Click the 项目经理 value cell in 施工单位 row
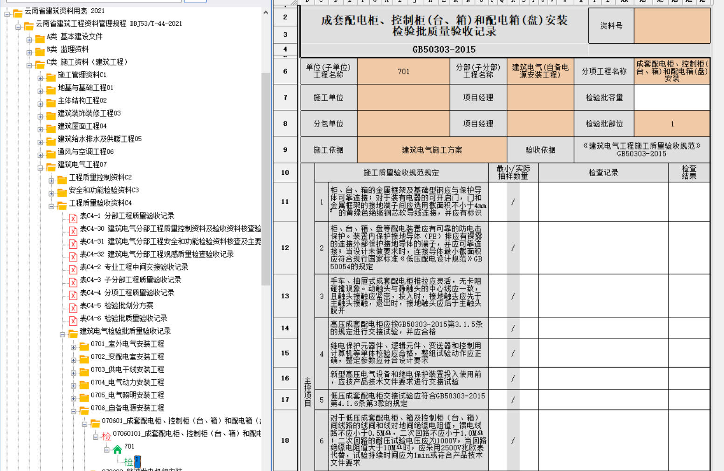 pyautogui.click(x=540, y=97)
